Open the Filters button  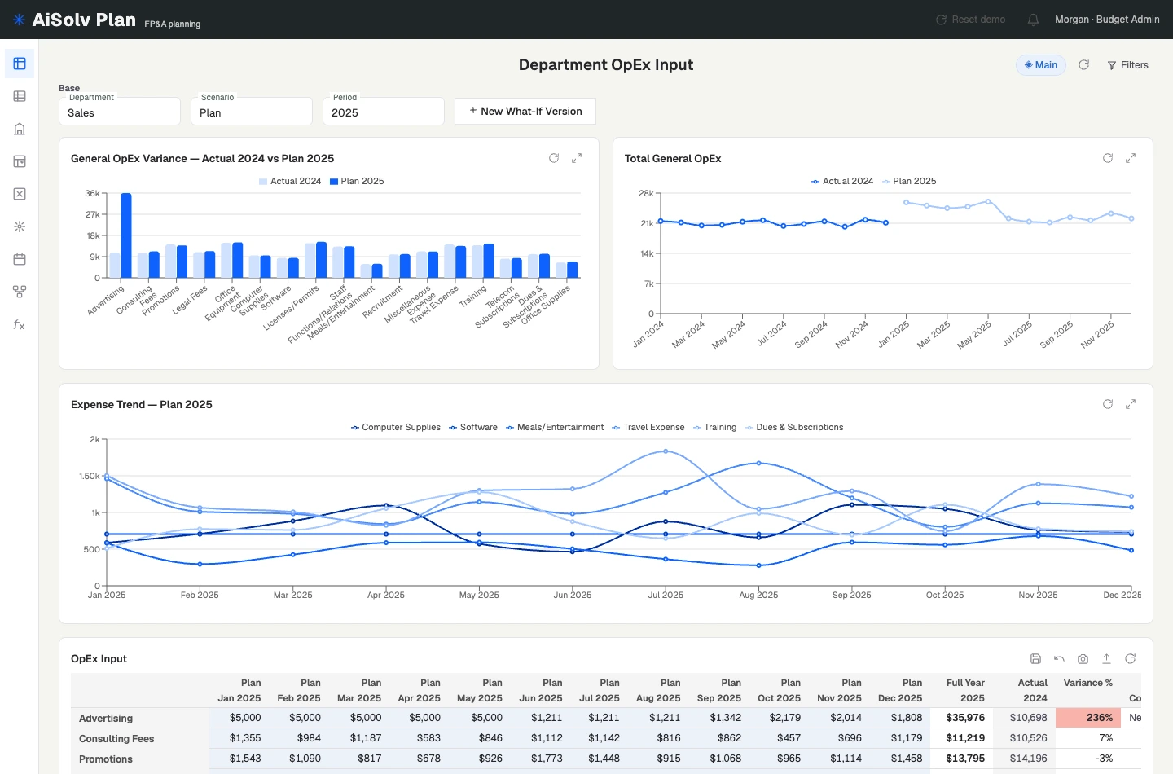(1127, 65)
